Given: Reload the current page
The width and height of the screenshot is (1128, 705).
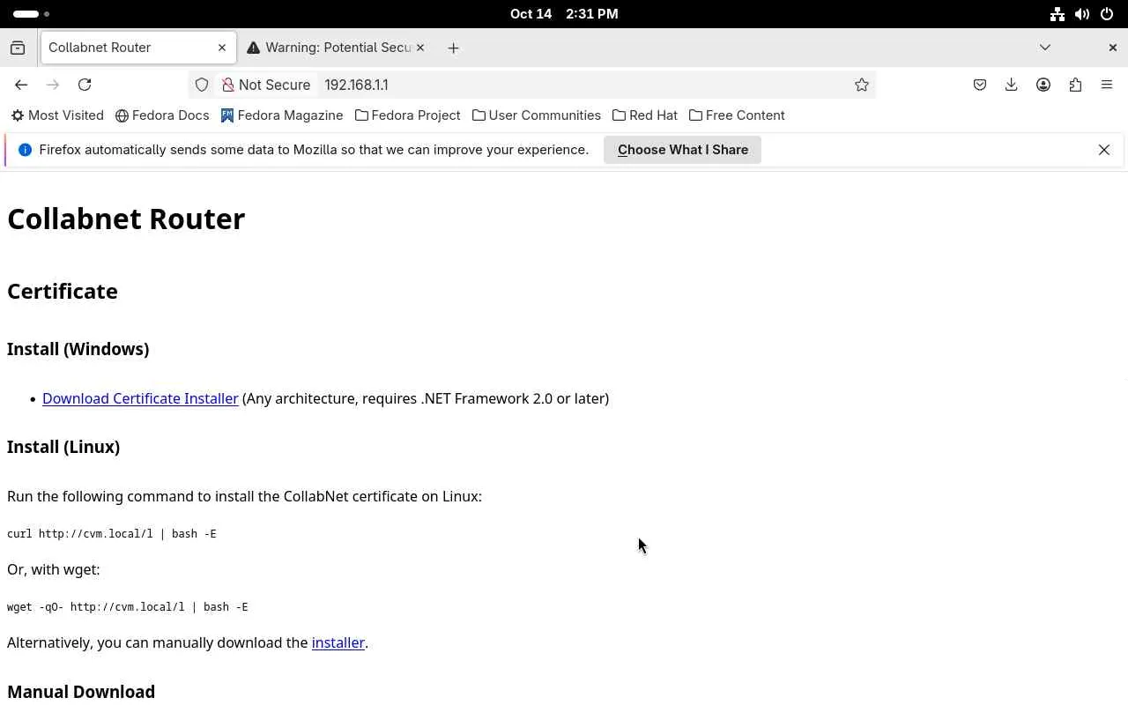Looking at the screenshot, I should click(x=85, y=85).
